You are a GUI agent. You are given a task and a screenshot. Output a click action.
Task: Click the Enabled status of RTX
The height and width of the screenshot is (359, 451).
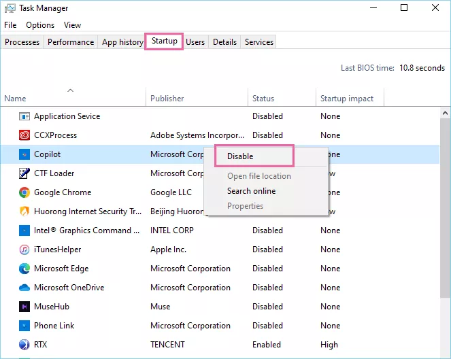click(x=267, y=345)
